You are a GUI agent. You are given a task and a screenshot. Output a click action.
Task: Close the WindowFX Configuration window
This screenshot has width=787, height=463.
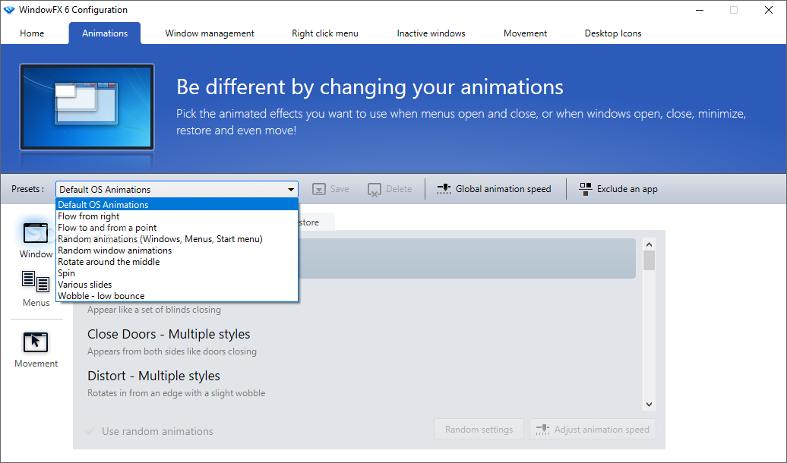click(769, 10)
